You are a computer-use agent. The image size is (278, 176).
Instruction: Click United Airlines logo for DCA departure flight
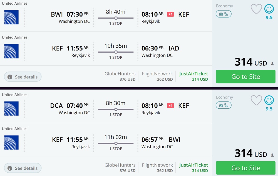pyautogui.click(x=11, y=108)
